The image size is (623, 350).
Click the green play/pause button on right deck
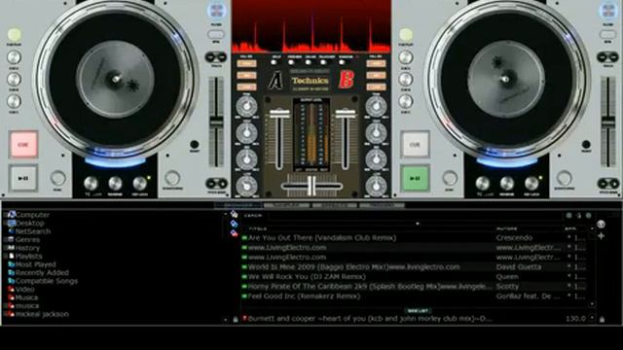(x=415, y=178)
